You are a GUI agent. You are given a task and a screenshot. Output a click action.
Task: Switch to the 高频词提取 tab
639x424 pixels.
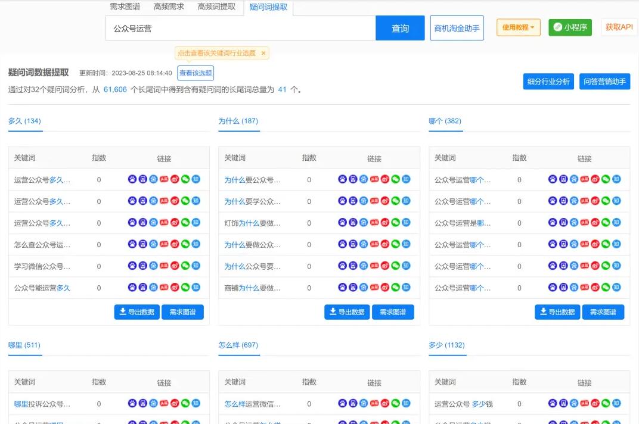click(216, 7)
